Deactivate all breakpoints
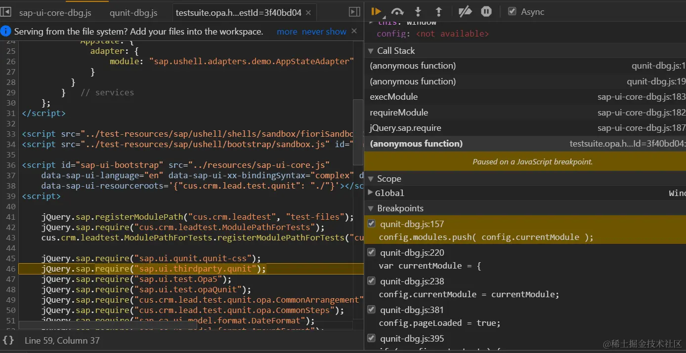 click(x=465, y=11)
